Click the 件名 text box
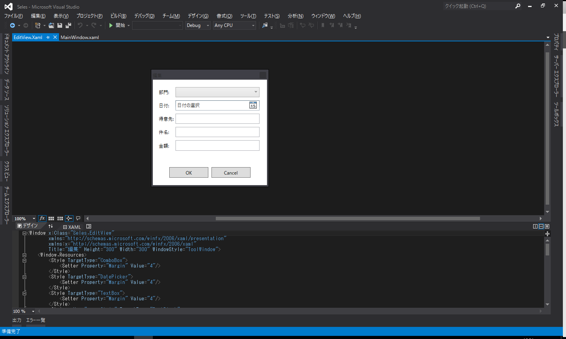This screenshot has height=339, width=566. 217,132
